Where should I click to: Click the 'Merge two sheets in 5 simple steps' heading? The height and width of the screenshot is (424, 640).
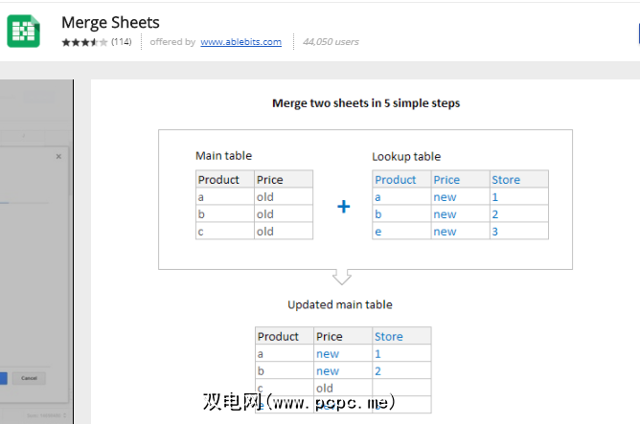(x=366, y=103)
